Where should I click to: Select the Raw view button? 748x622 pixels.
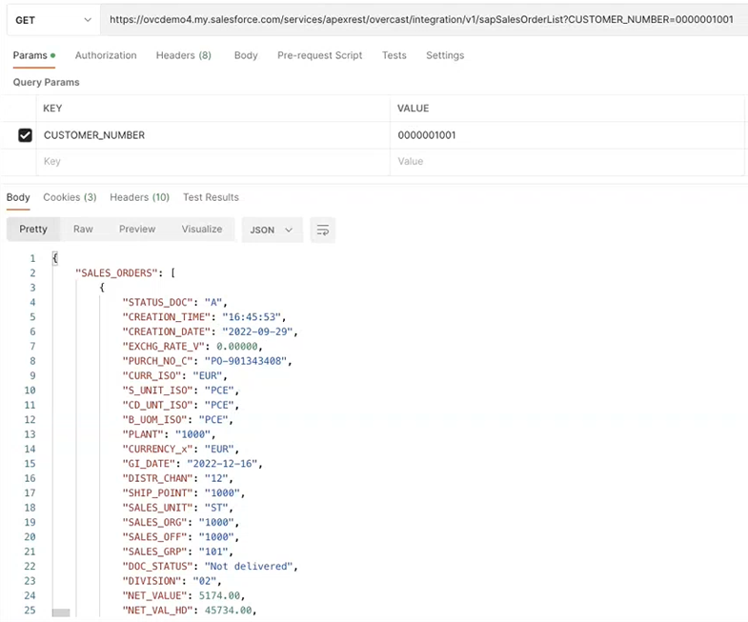(x=83, y=230)
